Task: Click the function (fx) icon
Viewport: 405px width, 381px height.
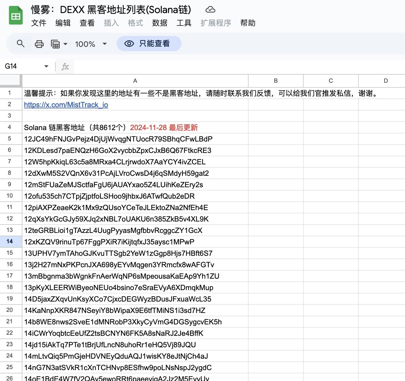Action: (x=65, y=66)
